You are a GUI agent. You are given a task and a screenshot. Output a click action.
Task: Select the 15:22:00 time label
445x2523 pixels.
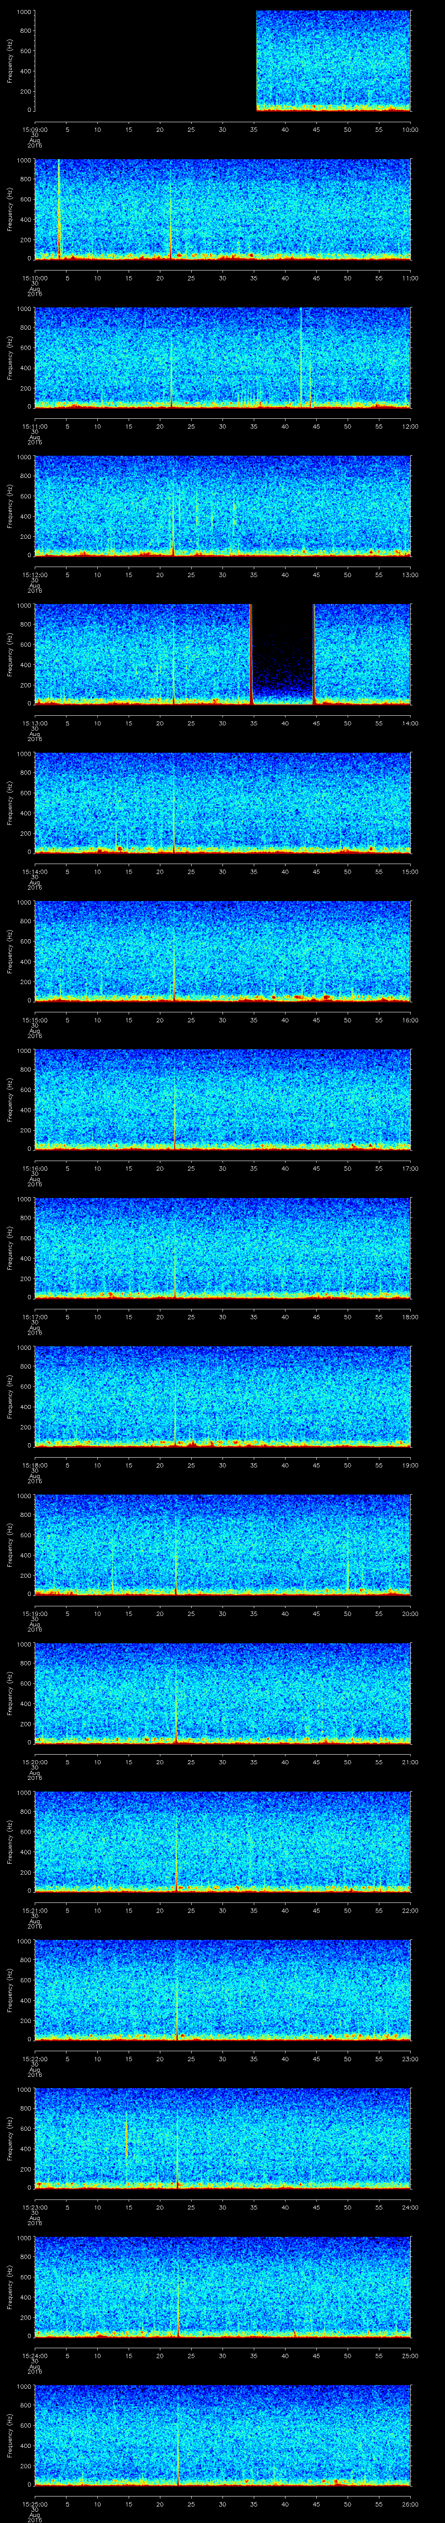click(34, 2059)
